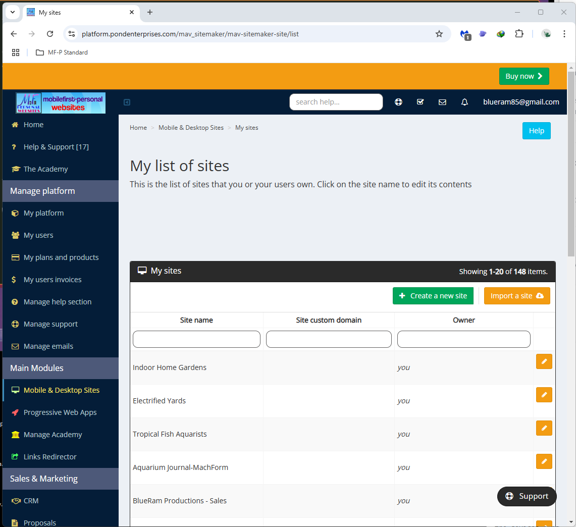576x527 pixels.
Task: Bookmark this page with the star icon
Action: click(x=439, y=34)
